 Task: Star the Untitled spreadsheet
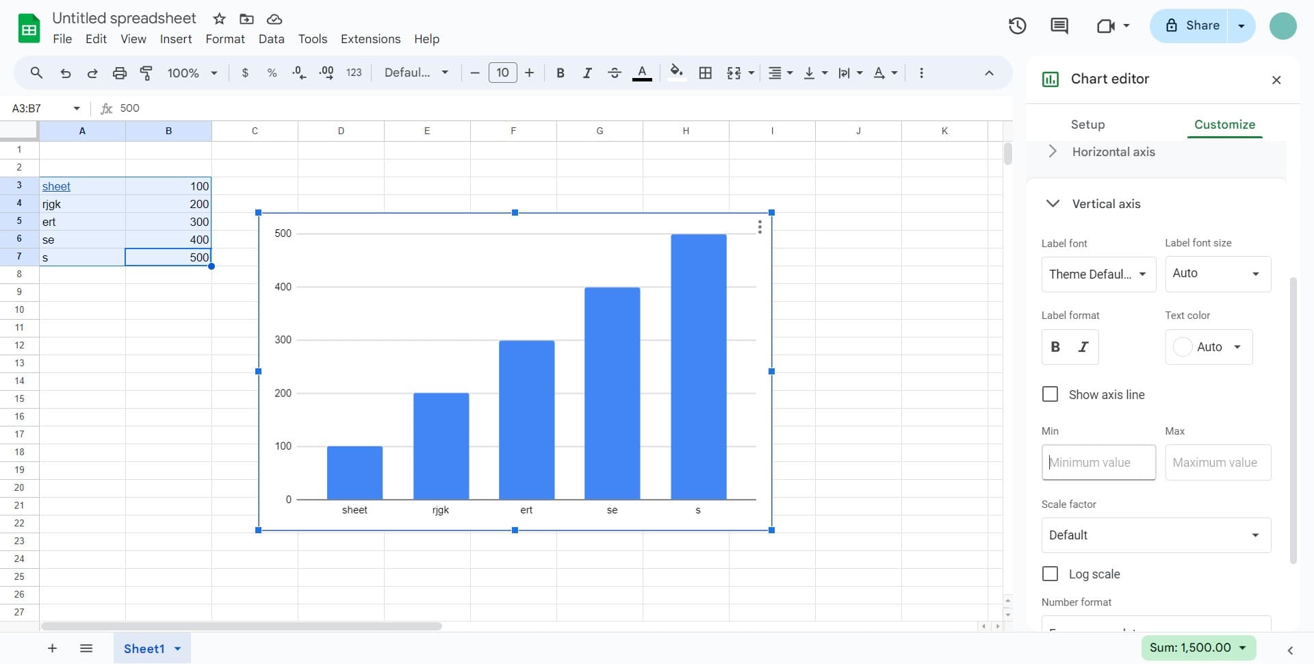pyautogui.click(x=219, y=18)
